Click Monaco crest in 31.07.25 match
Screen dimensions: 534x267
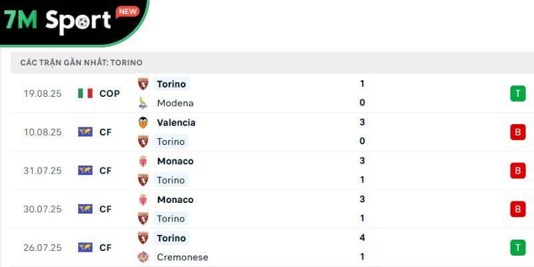(x=143, y=161)
